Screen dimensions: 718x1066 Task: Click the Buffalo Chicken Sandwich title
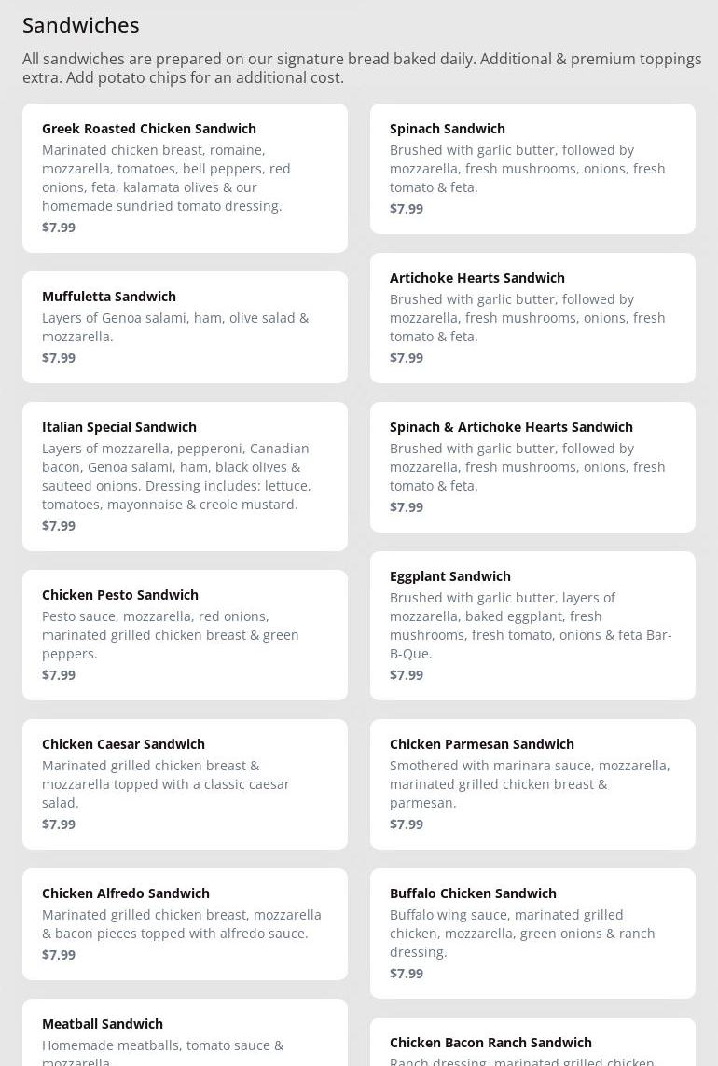point(474,893)
